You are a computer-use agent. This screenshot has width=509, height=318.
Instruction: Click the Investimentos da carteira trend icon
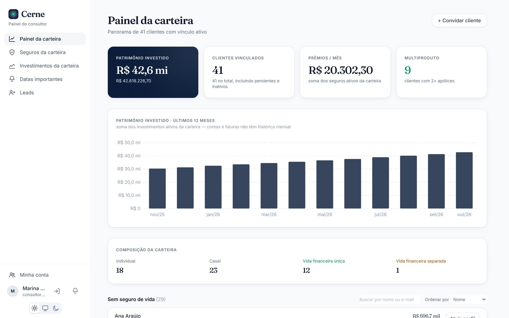(12, 66)
